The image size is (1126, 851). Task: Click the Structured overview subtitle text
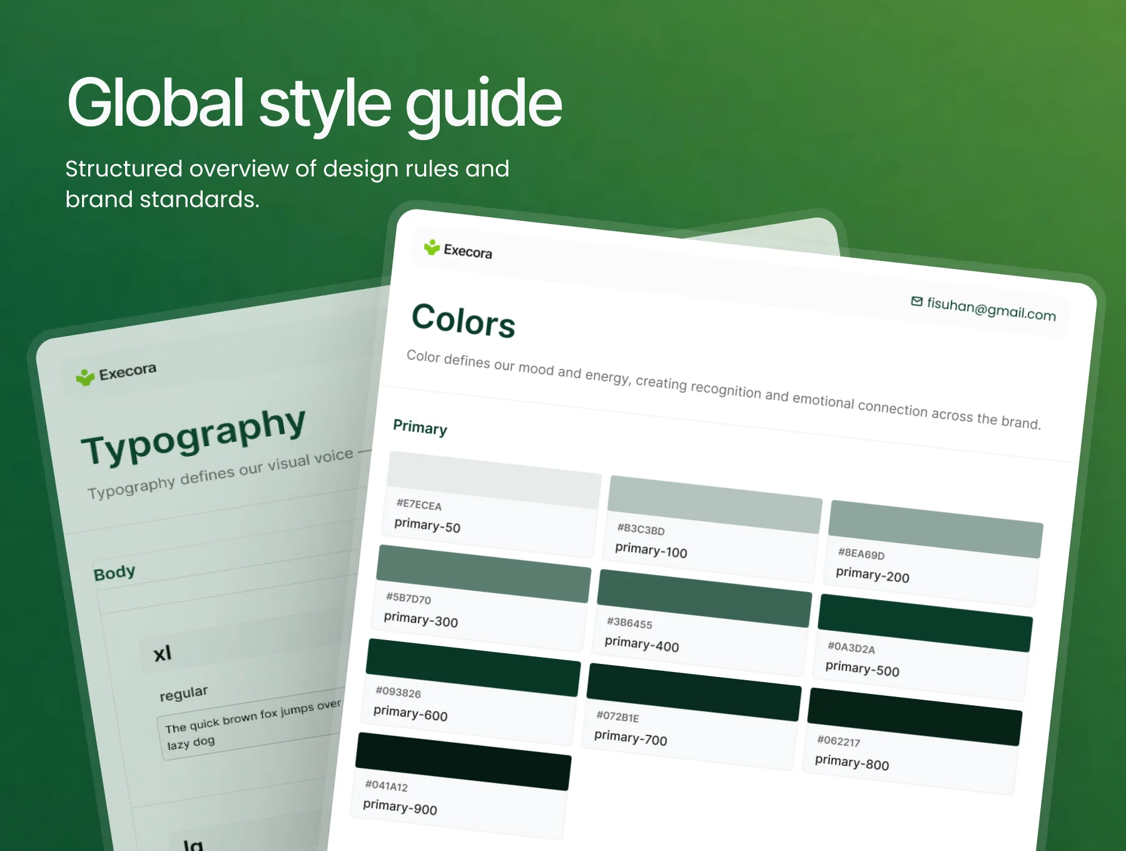[287, 183]
